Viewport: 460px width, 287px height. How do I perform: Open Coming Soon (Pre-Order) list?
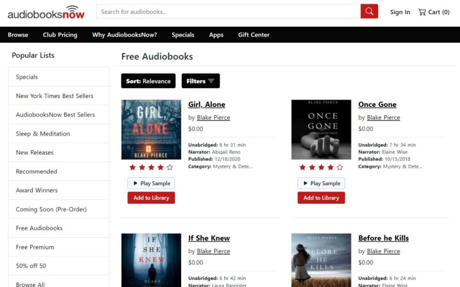pos(59,209)
